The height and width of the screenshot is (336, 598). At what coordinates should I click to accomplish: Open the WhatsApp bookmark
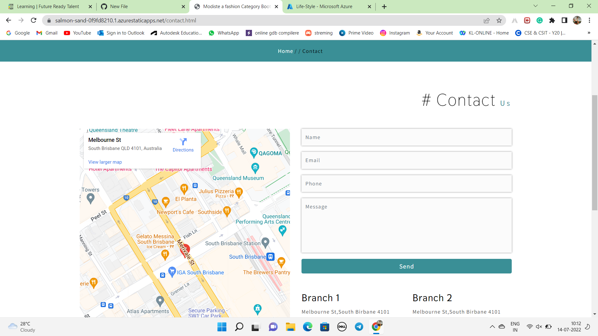pyautogui.click(x=224, y=33)
